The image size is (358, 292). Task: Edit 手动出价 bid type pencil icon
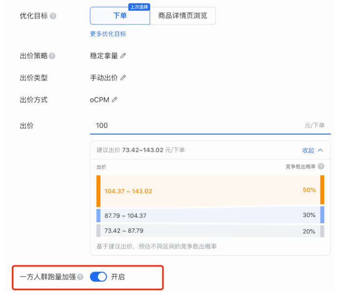[123, 78]
